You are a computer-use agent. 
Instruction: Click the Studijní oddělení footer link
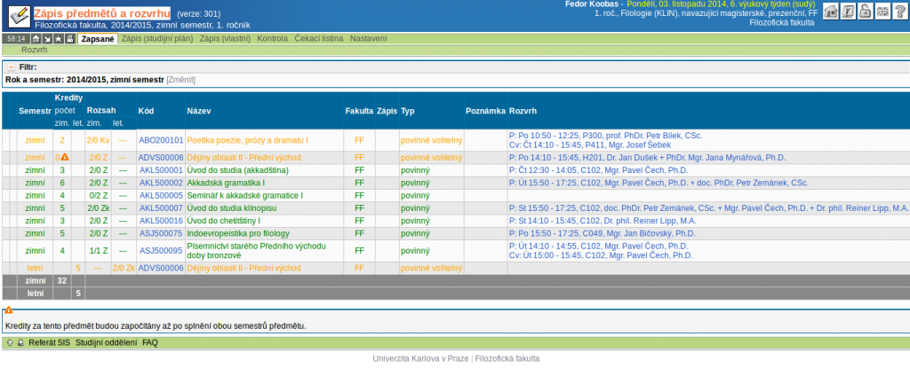pyautogui.click(x=106, y=341)
